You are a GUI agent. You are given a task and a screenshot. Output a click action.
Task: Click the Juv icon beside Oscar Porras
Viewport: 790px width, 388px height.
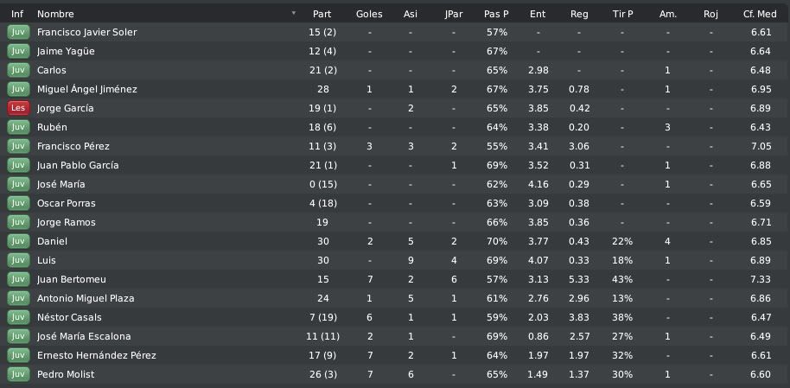pyautogui.click(x=18, y=203)
